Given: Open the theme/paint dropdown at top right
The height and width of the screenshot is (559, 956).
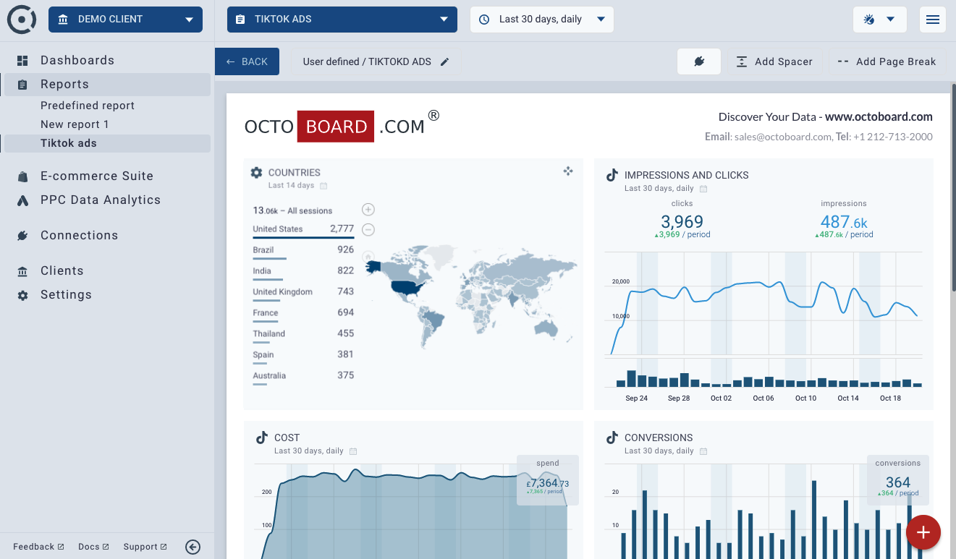Looking at the screenshot, I should (x=880, y=20).
